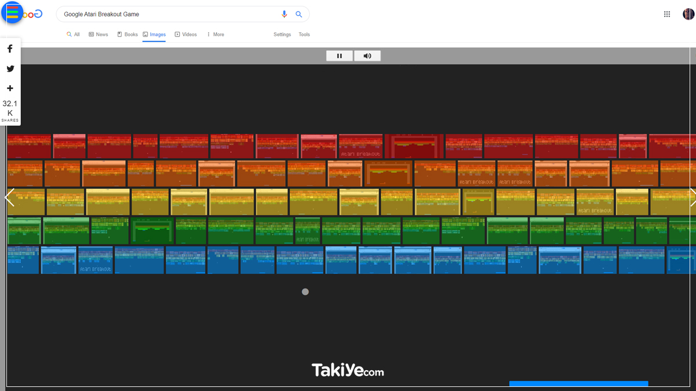
Task: Open more share options plus icon
Action: click(x=10, y=88)
